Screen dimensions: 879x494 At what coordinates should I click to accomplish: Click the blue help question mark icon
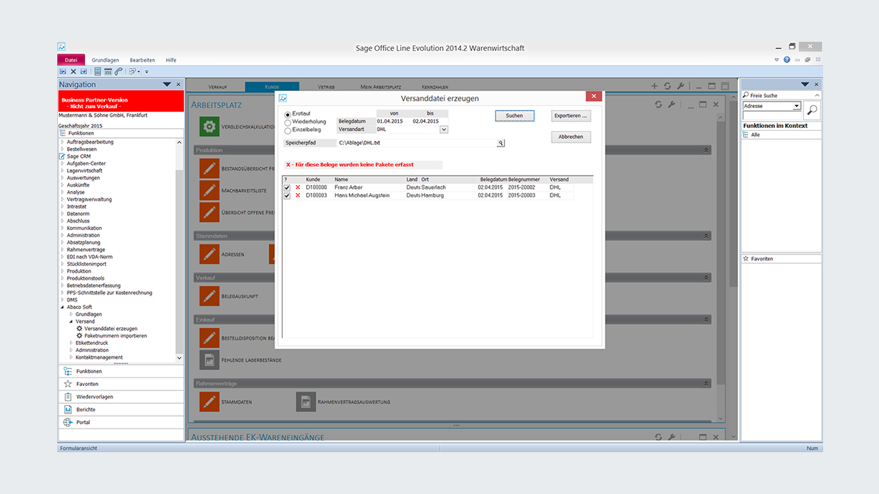coord(786,60)
